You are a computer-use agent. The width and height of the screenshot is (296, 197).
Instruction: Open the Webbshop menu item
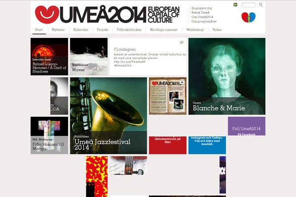tap(195, 30)
